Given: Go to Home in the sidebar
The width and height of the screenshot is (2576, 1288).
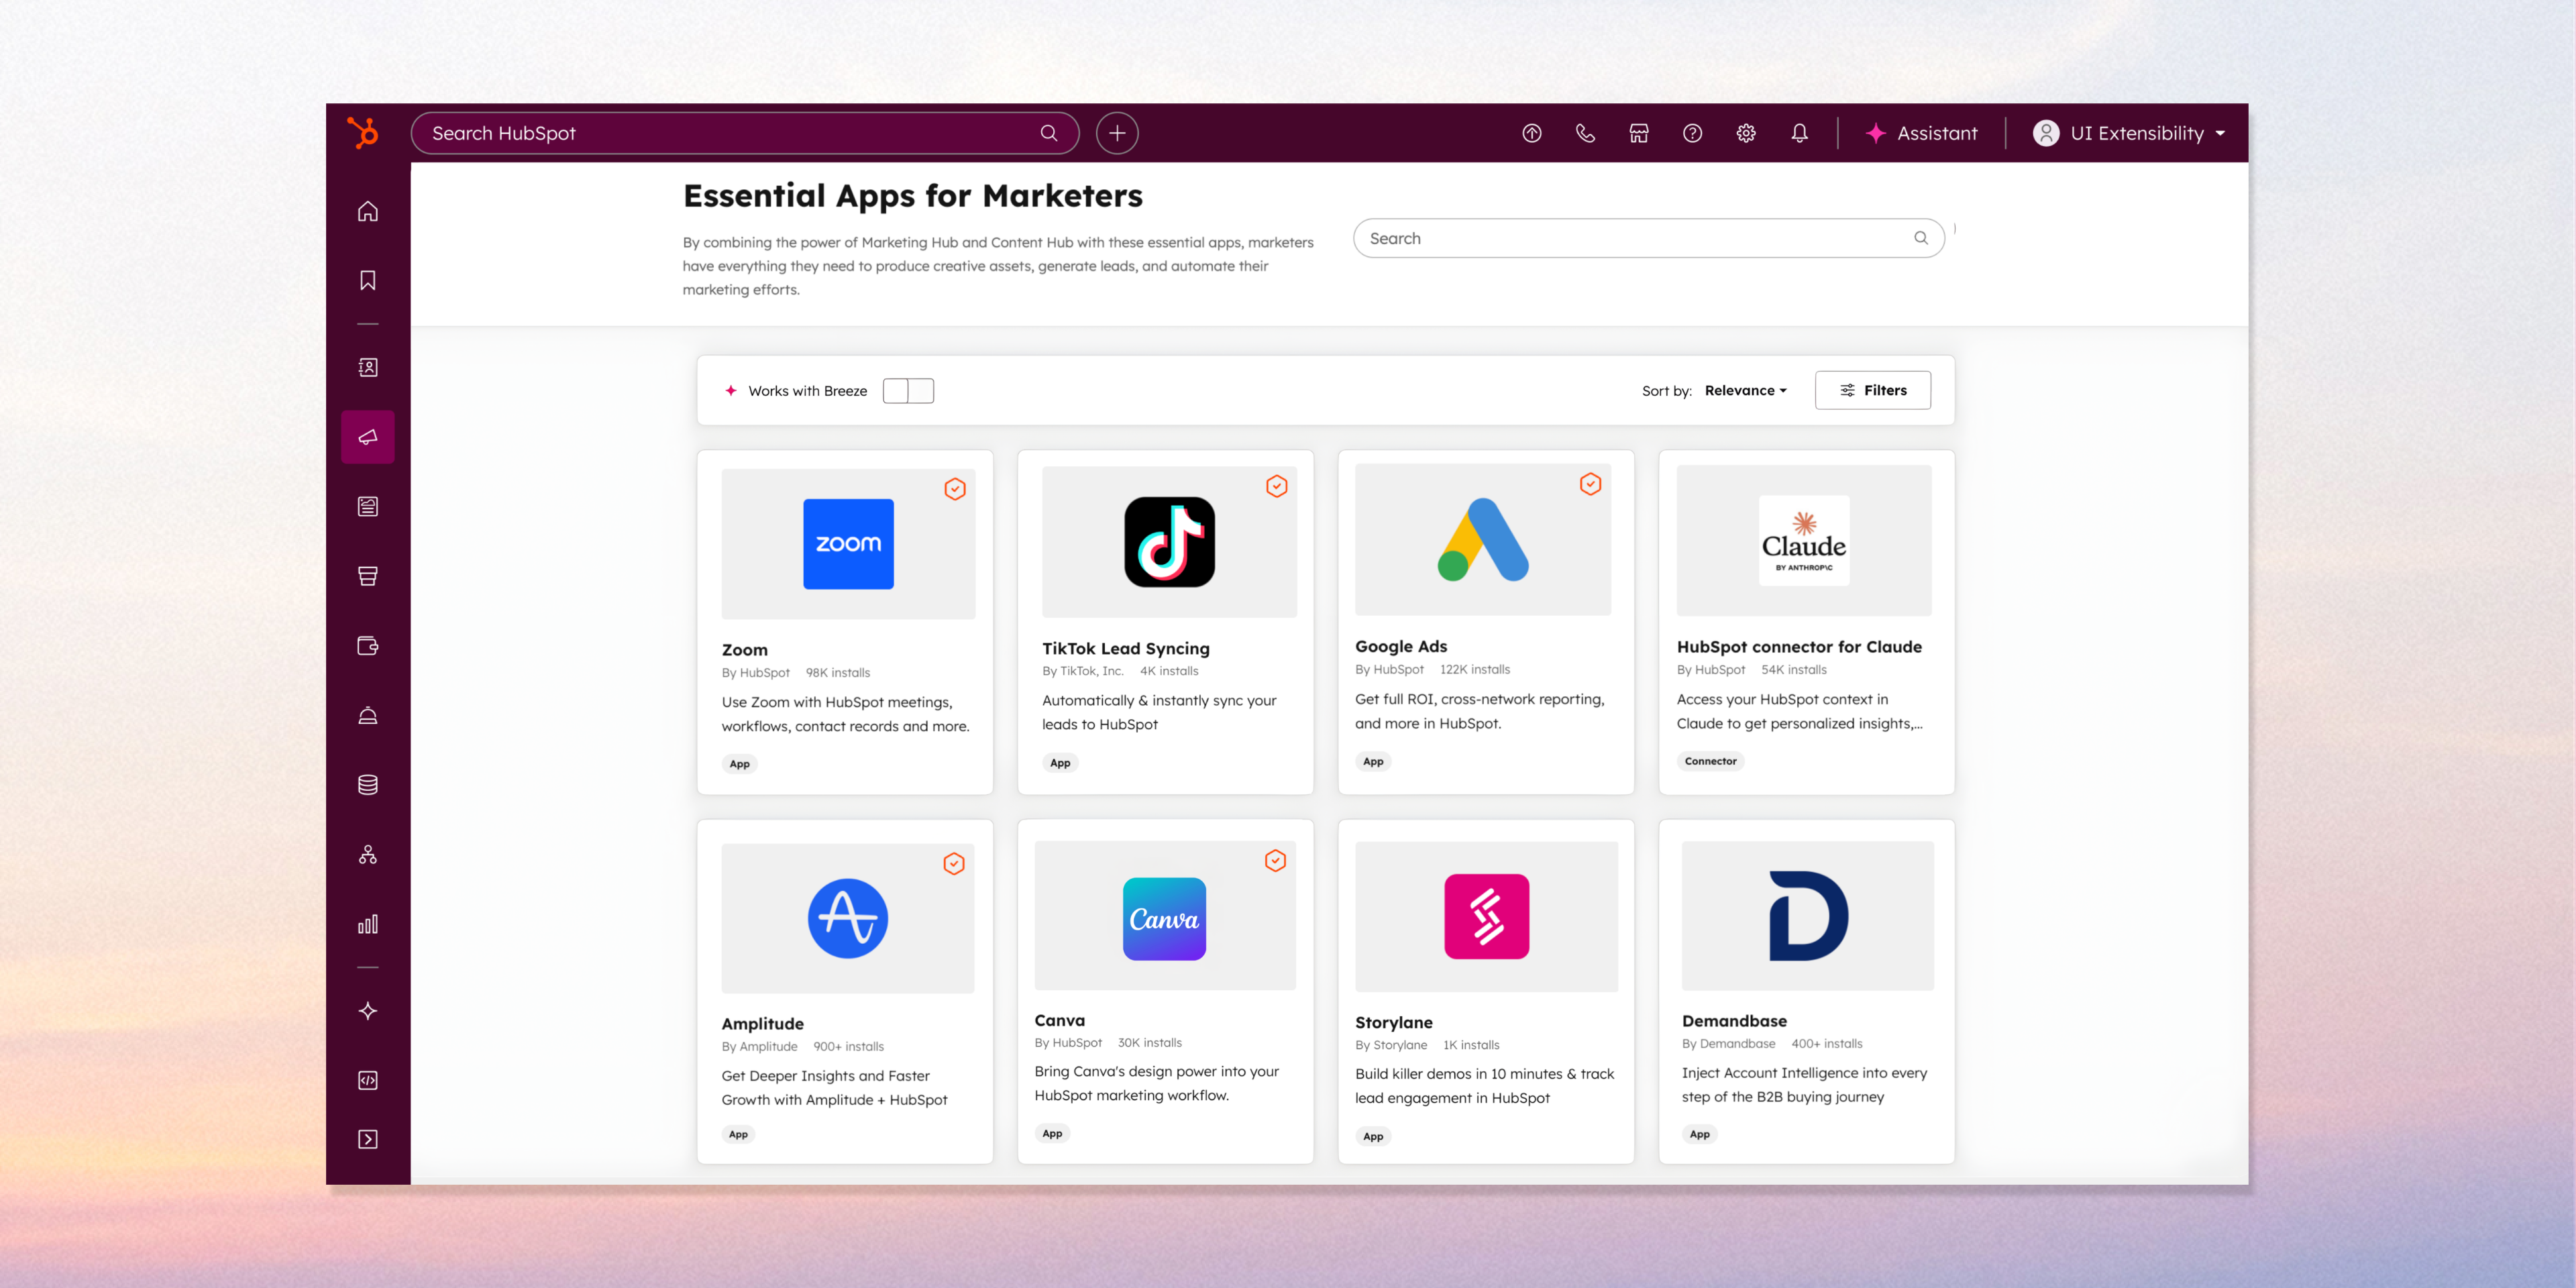Looking at the screenshot, I should pyautogui.click(x=368, y=211).
